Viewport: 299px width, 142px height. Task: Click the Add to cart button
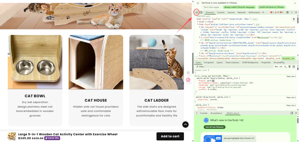[x=170, y=136]
